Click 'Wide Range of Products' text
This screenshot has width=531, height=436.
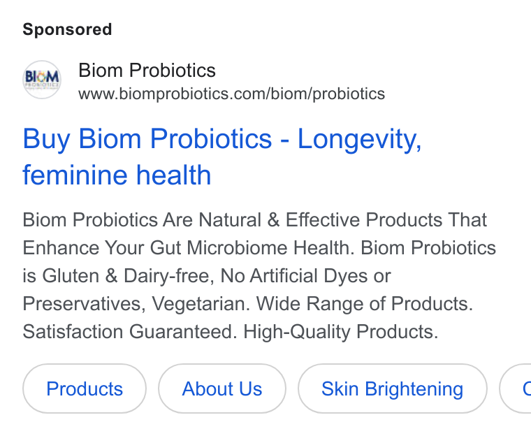pyautogui.click(x=361, y=303)
